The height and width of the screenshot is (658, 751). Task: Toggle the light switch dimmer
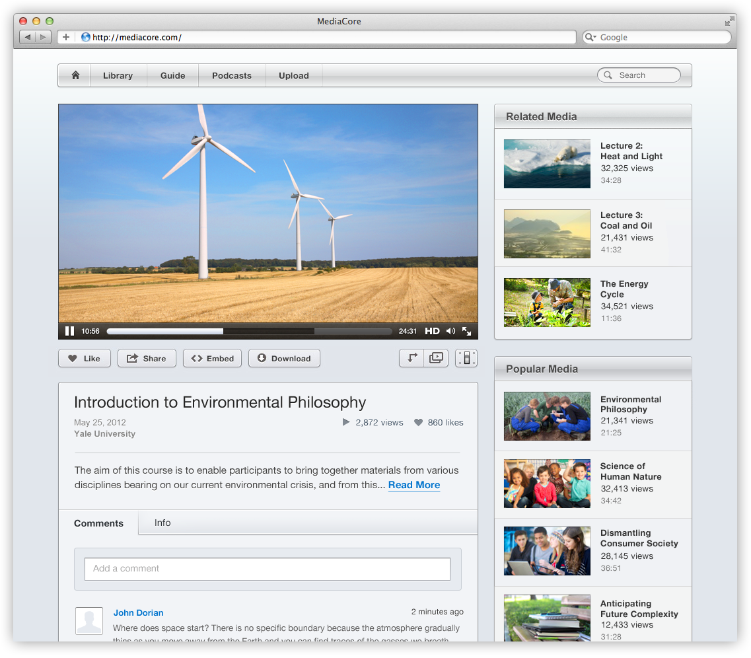(x=466, y=358)
